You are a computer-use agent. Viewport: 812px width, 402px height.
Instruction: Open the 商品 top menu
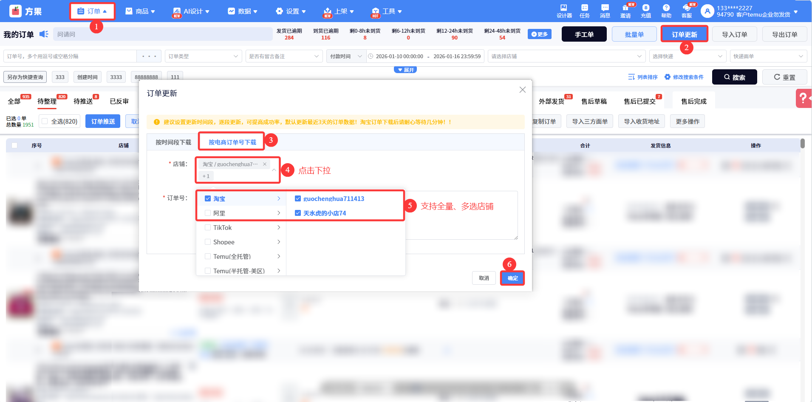tap(140, 11)
